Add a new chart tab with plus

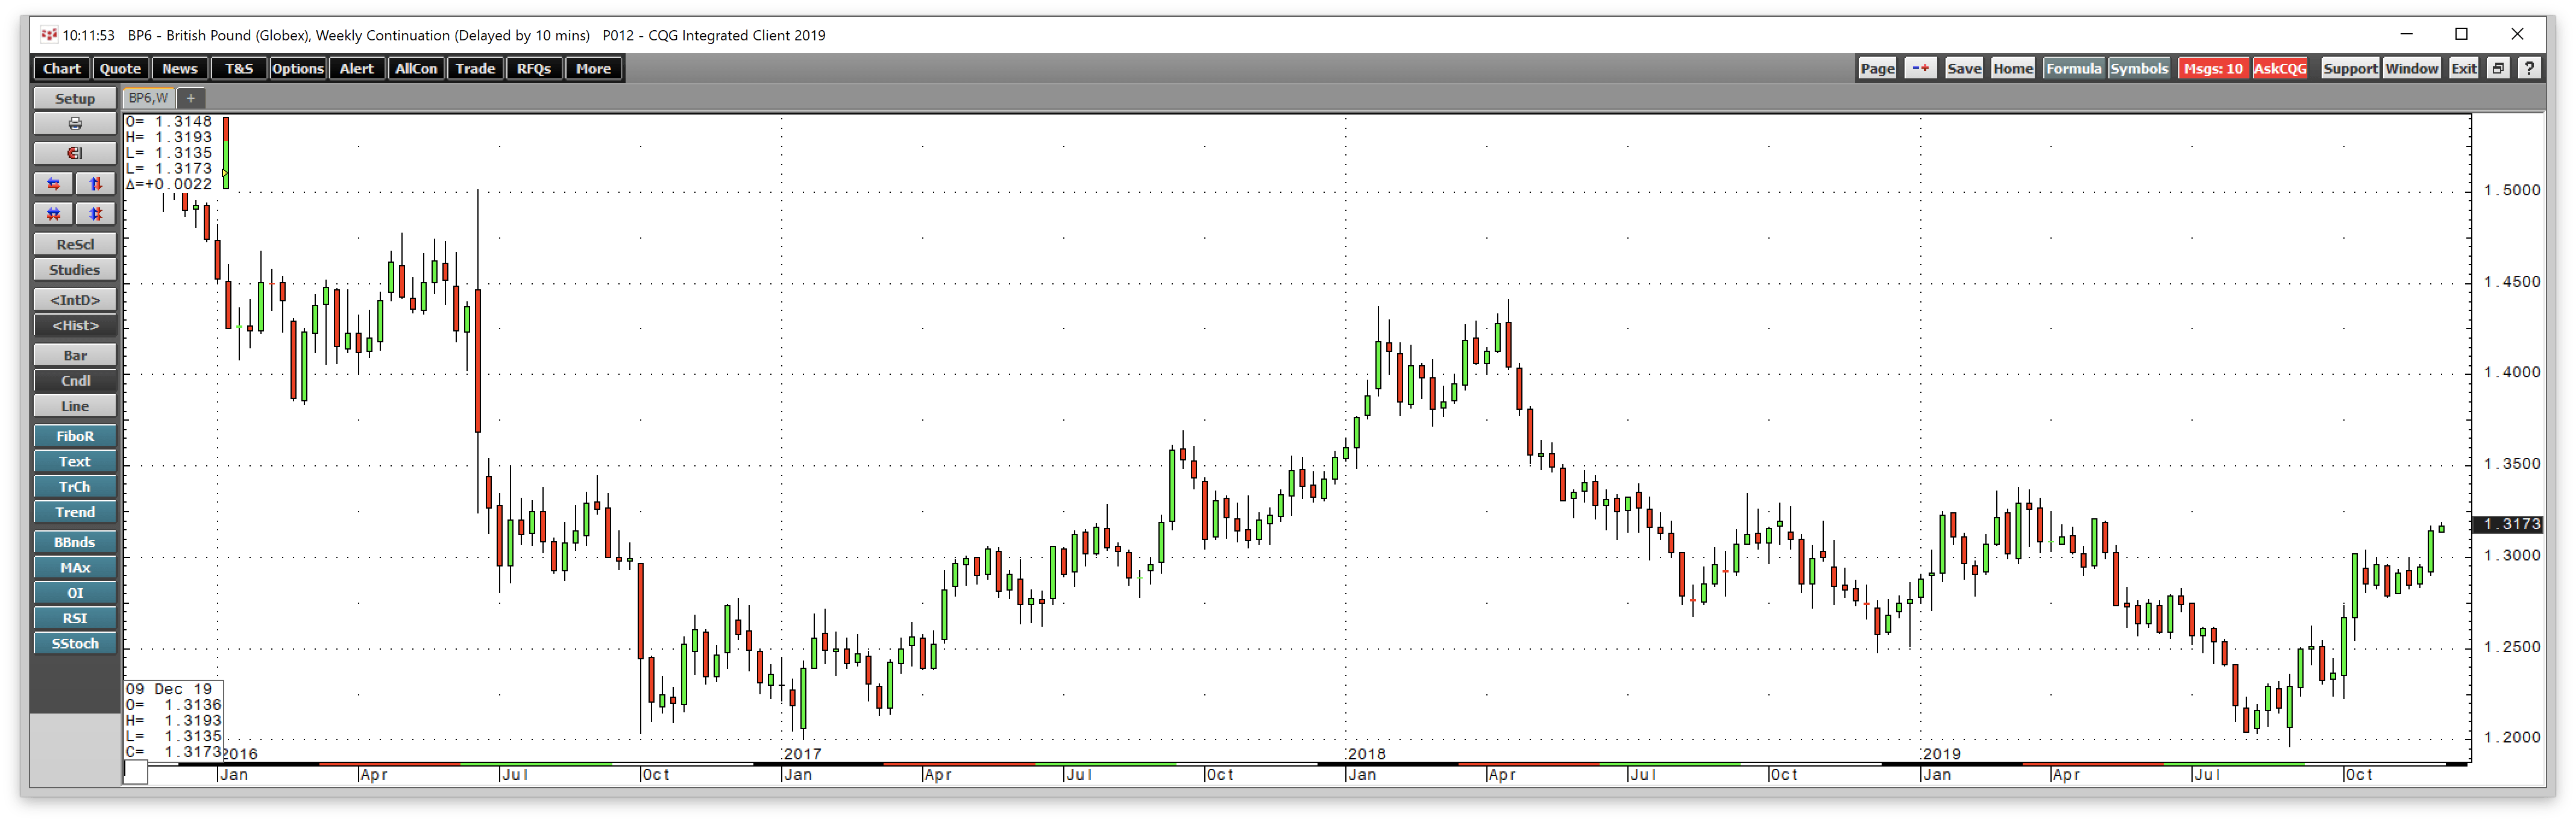[x=190, y=98]
